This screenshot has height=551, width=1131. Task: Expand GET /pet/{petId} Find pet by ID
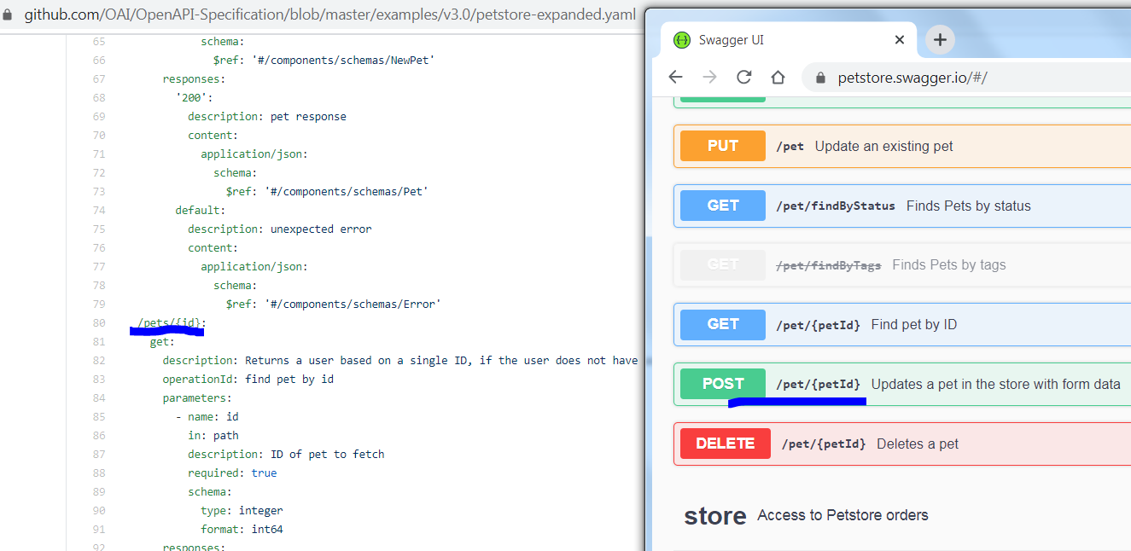[902, 324]
